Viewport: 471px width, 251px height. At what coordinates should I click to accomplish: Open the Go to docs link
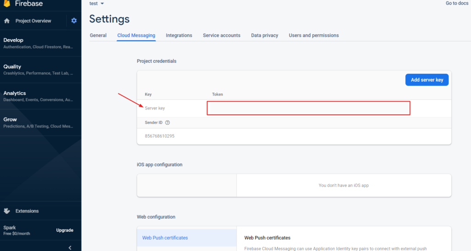click(x=457, y=3)
